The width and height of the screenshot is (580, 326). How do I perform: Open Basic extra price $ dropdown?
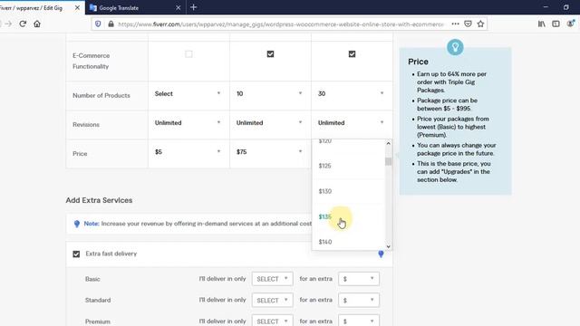coord(359,279)
